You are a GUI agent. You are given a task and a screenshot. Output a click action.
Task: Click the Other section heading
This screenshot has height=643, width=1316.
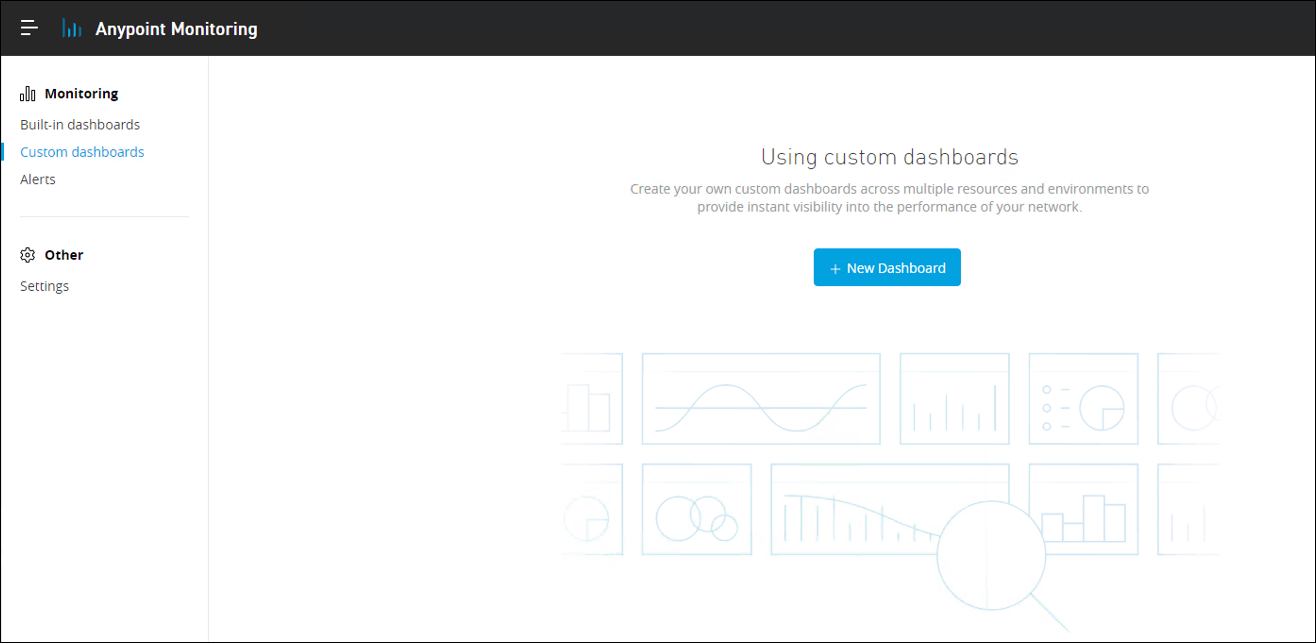point(64,254)
